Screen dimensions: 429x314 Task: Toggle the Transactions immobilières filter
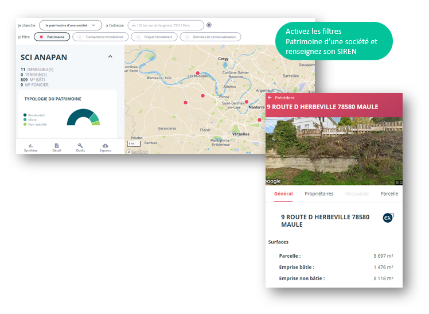tap(100, 37)
